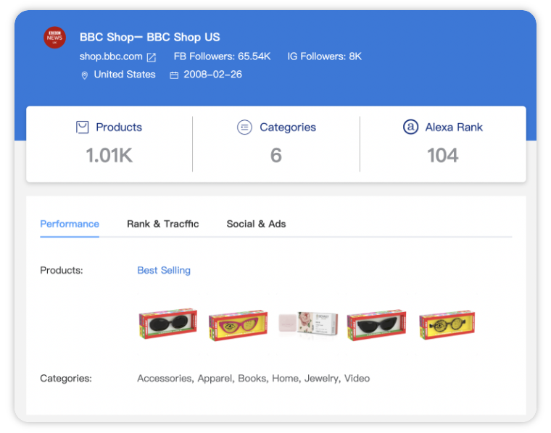This screenshot has width=551, height=433.
Task: Click the Products: row label
Action: [x=62, y=270]
